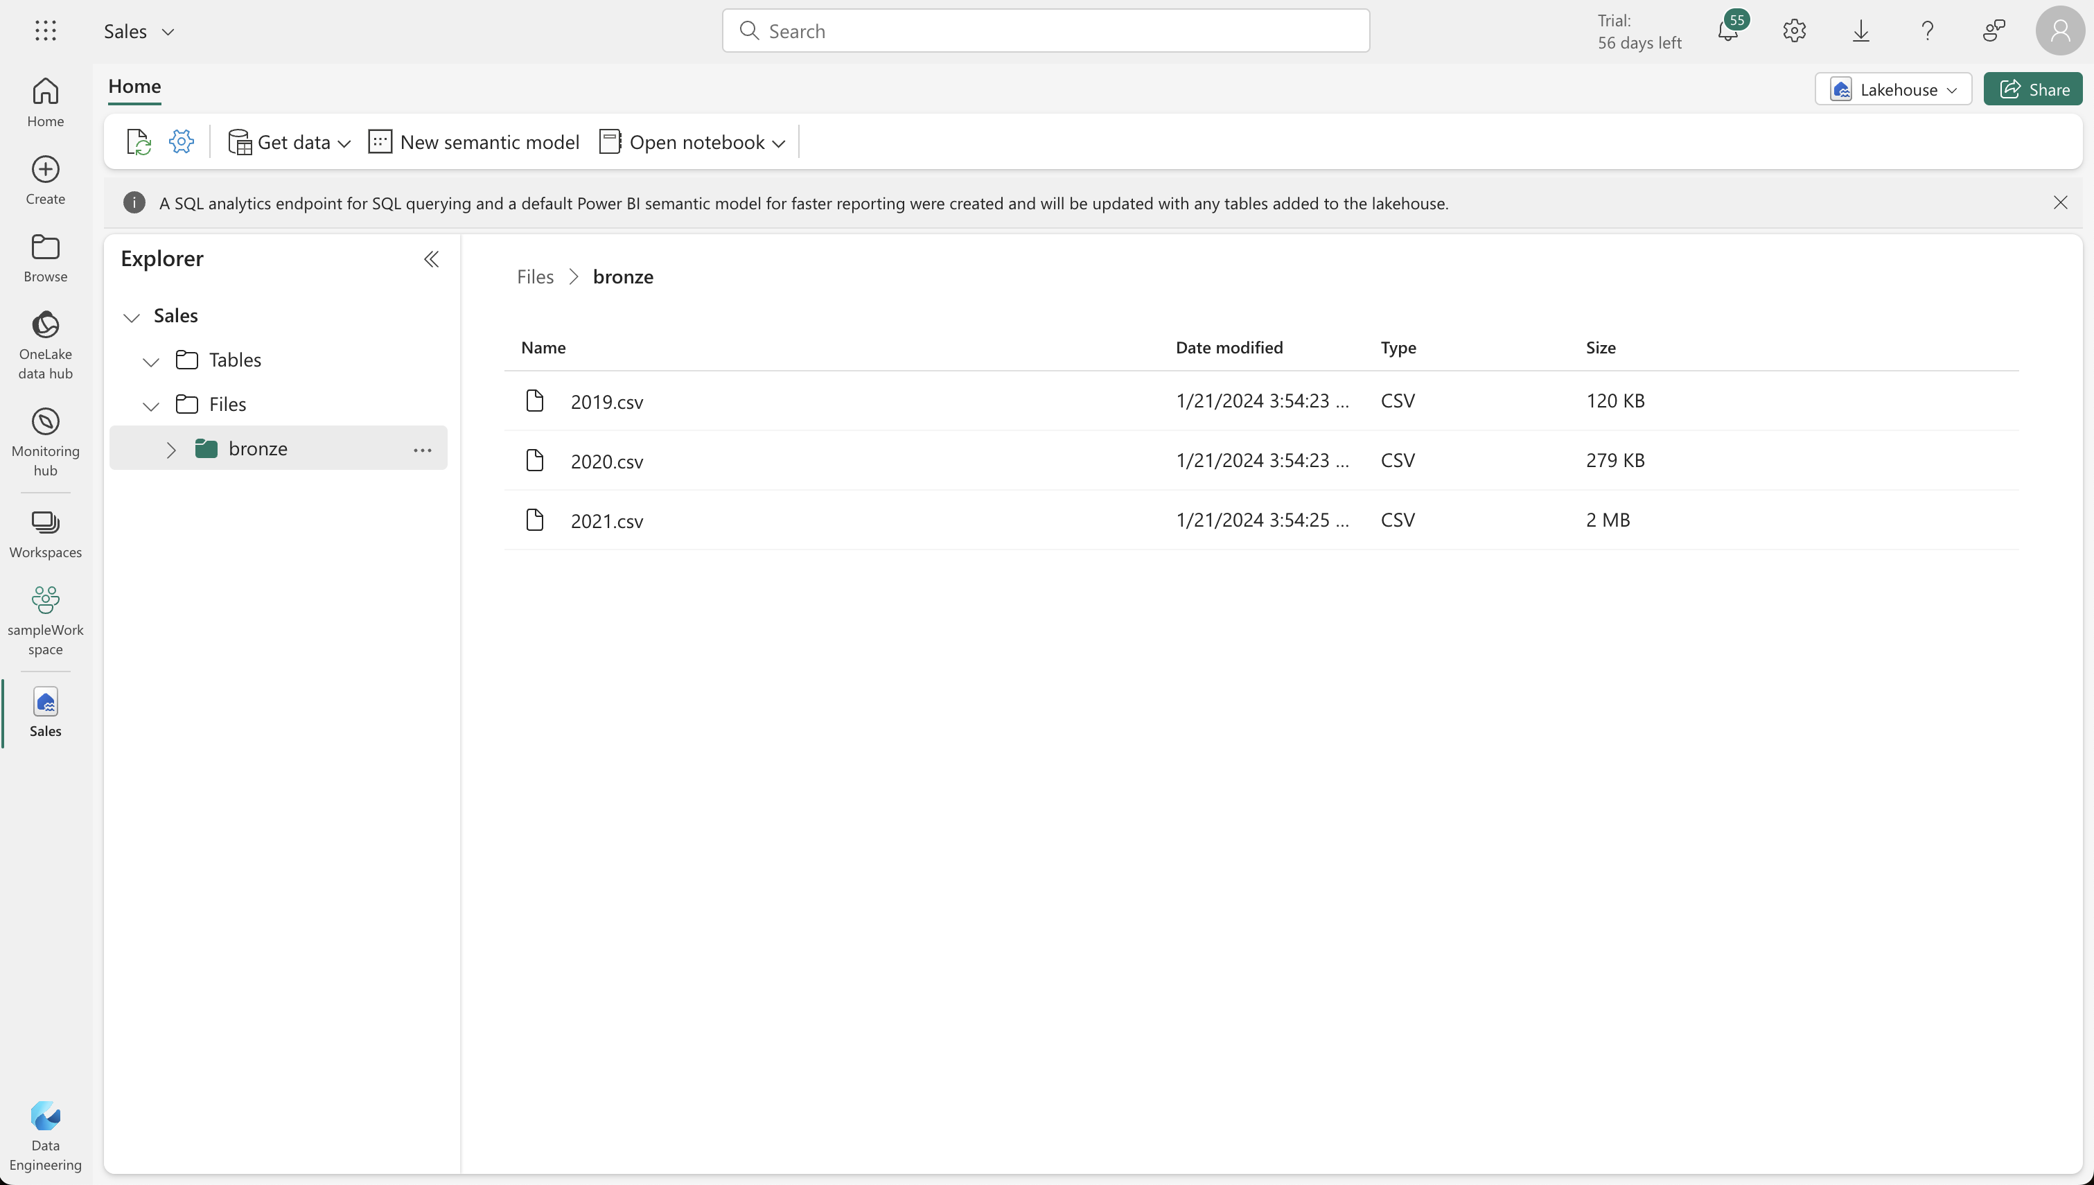
Task: Expand the bronze folder chevron
Action: tap(171, 449)
